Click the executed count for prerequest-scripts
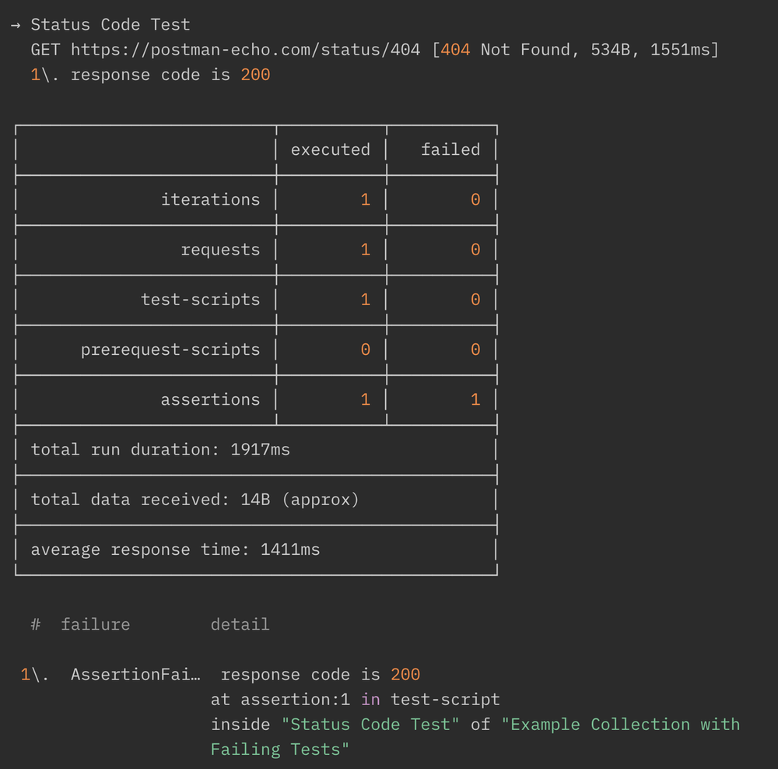The width and height of the screenshot is (778, 769). click(366, 349)
